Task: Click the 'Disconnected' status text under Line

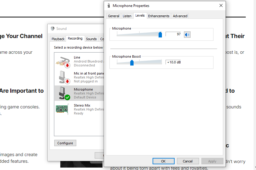Action: pos(84,65)
